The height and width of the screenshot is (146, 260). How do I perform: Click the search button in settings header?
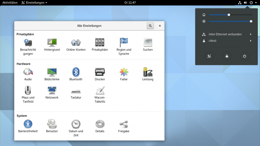click(150, 26)
